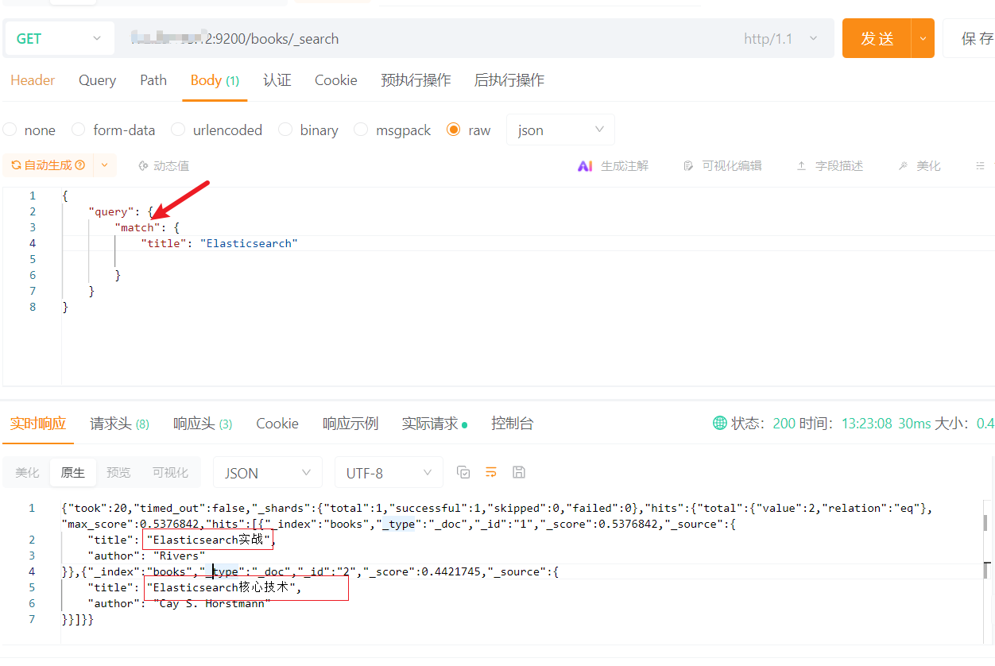Click the copy response icon
This screenshot has height=666, width=995.
(463, 472)
